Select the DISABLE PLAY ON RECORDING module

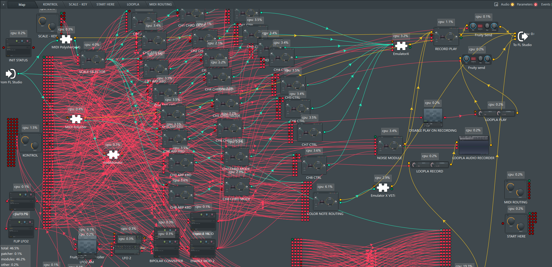(433, 118)
